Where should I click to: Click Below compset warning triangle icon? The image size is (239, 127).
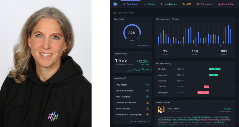(x=147, y=108)
